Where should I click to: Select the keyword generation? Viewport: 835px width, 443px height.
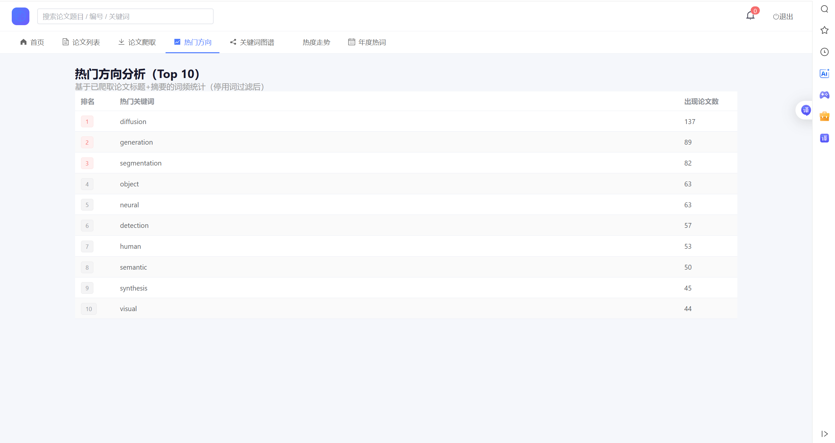[x=136, y=142]
